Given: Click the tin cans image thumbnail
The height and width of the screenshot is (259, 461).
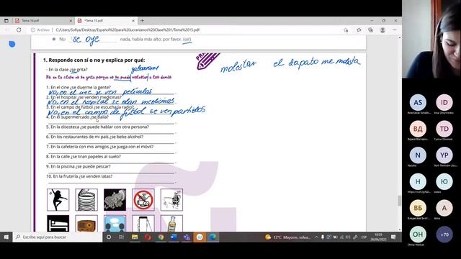Looking at the screenshot, I should tap(86, 200).
